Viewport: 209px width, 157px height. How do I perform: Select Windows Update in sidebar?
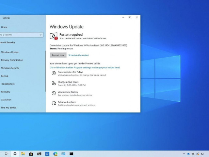tap(10, 52)
